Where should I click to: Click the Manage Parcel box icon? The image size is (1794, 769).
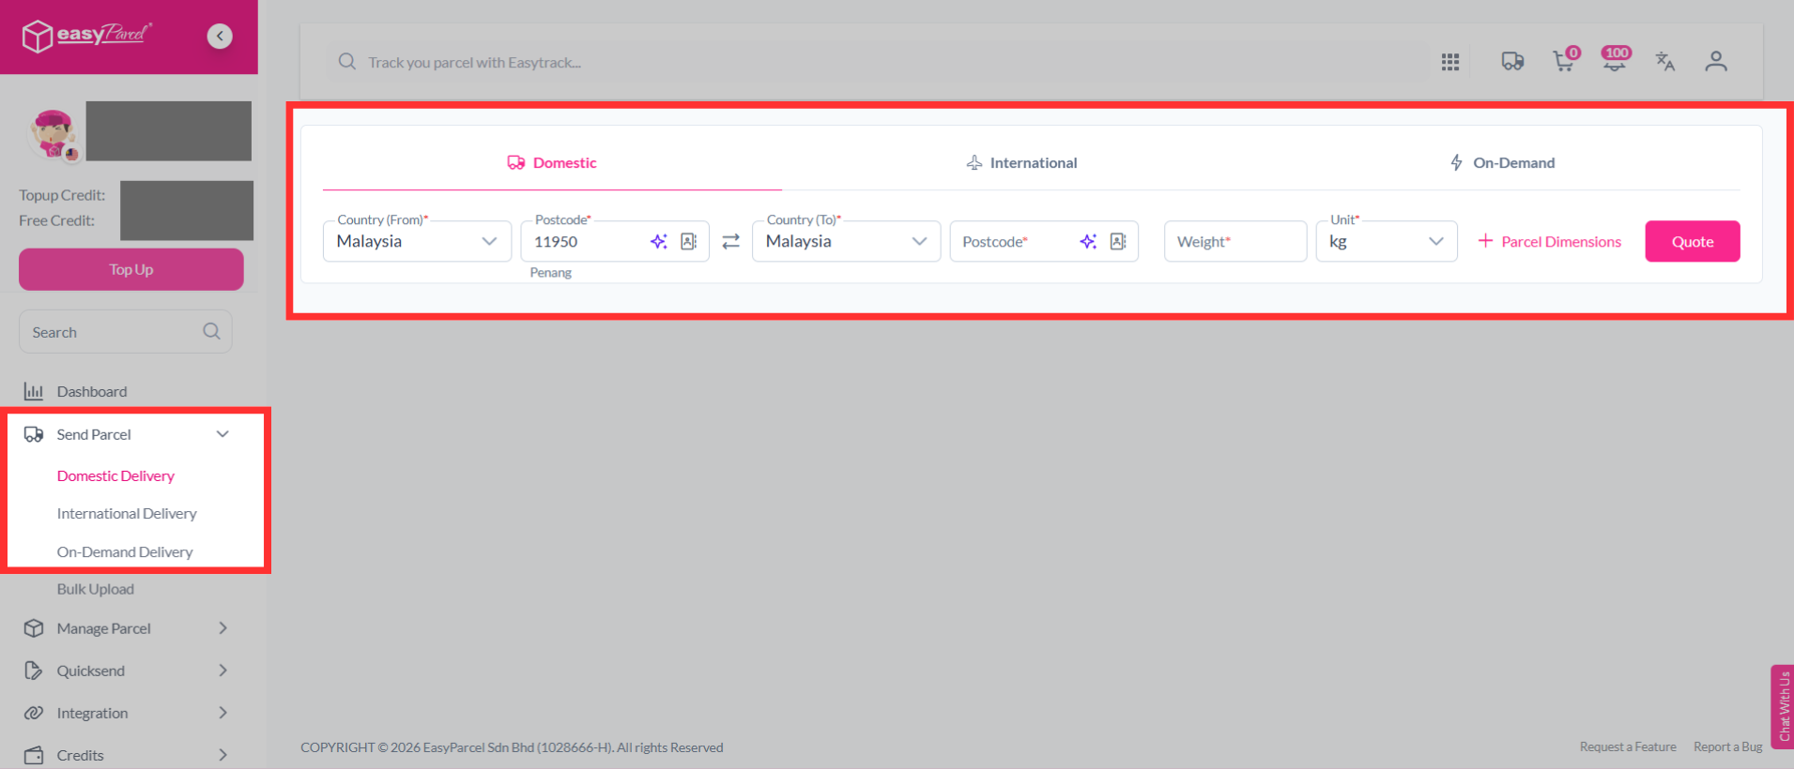pos(34,628)
